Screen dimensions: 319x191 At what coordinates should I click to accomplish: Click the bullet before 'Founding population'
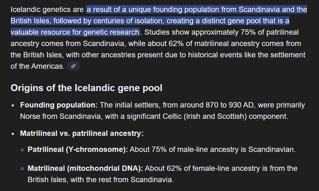(13, 105)
